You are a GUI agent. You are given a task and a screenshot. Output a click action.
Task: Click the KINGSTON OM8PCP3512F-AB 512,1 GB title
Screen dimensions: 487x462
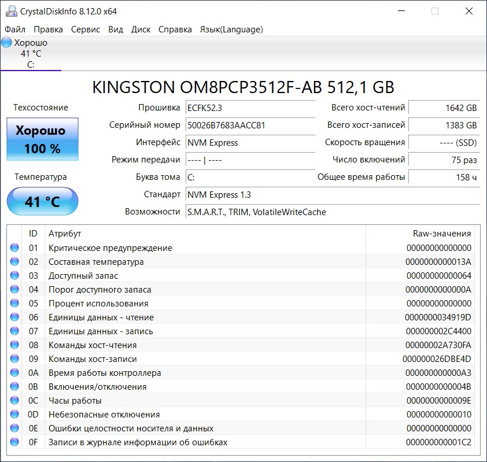tap(243, 87)
